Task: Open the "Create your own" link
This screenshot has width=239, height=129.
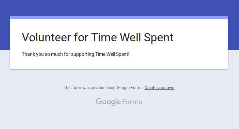Action: click(159, 88)
